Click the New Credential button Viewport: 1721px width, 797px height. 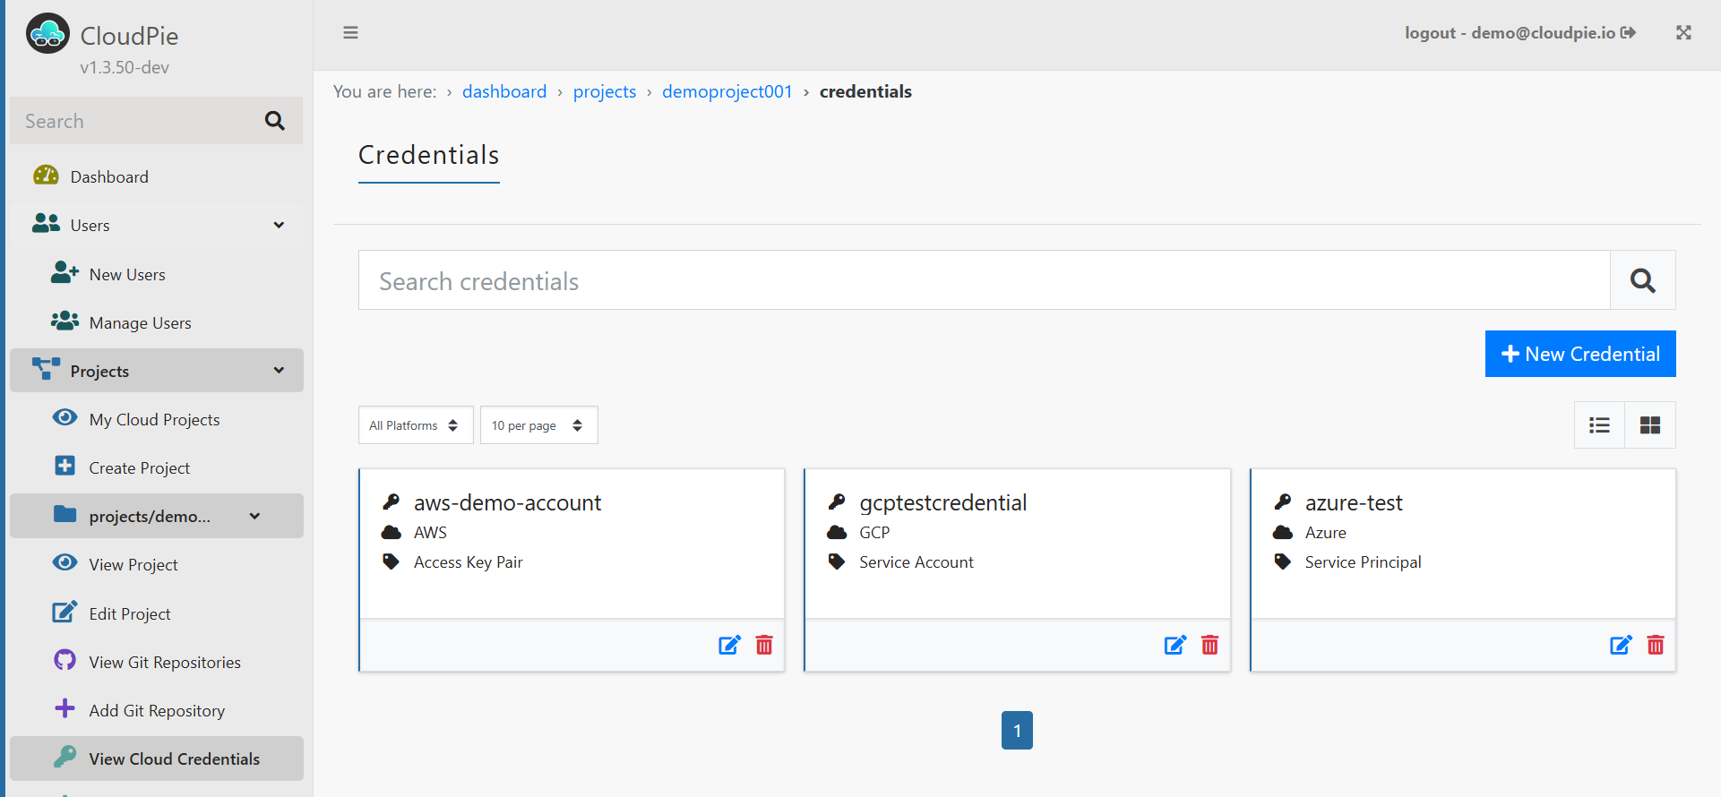1580,354
